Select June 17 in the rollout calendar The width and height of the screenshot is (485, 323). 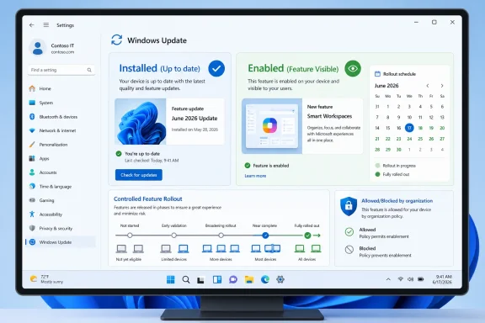(x=409, y=128)
